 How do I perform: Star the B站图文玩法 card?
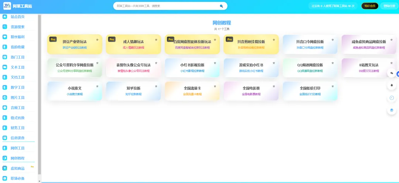point(391,63)
